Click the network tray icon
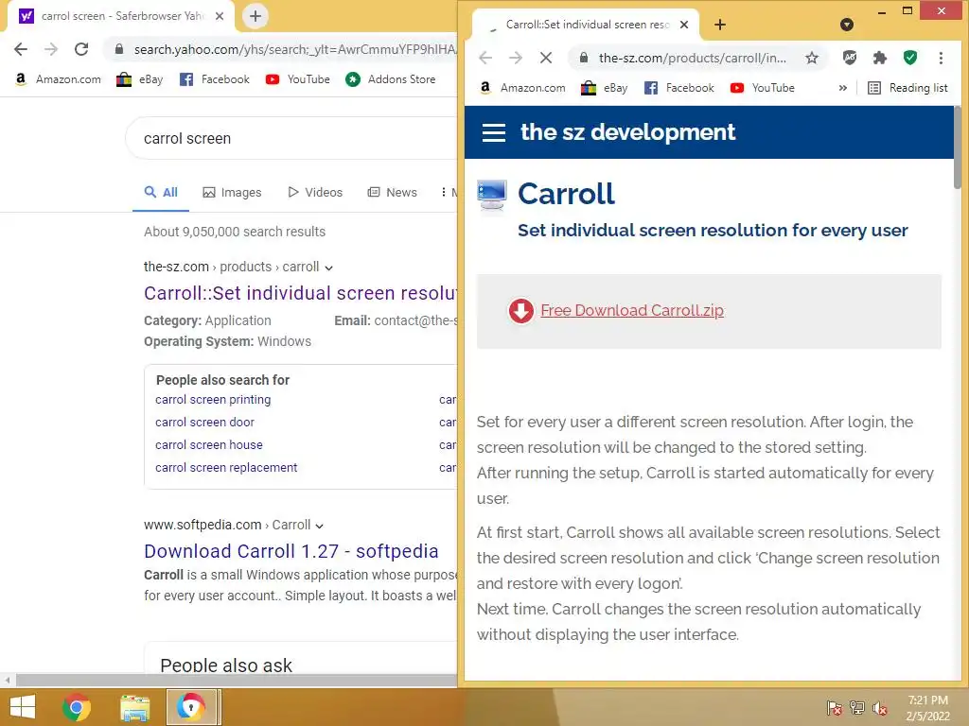 point(856,708)
